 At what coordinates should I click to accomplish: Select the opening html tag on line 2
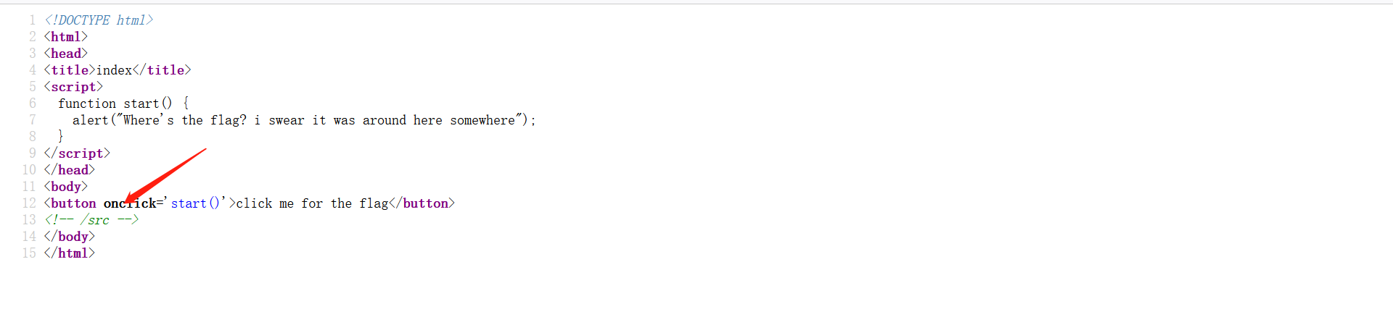tap(65, 37)
